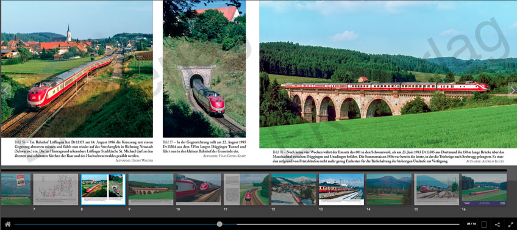The width and height of the screenshot is (517, 230).
Task: Open page 13 thumbnail with station platform
Action: [x=341, y=189]
